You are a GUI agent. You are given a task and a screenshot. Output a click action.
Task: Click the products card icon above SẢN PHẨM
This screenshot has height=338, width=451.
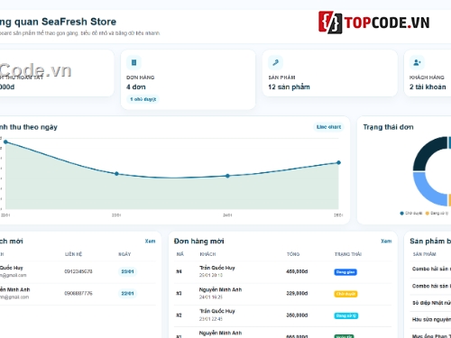[275, 62]
